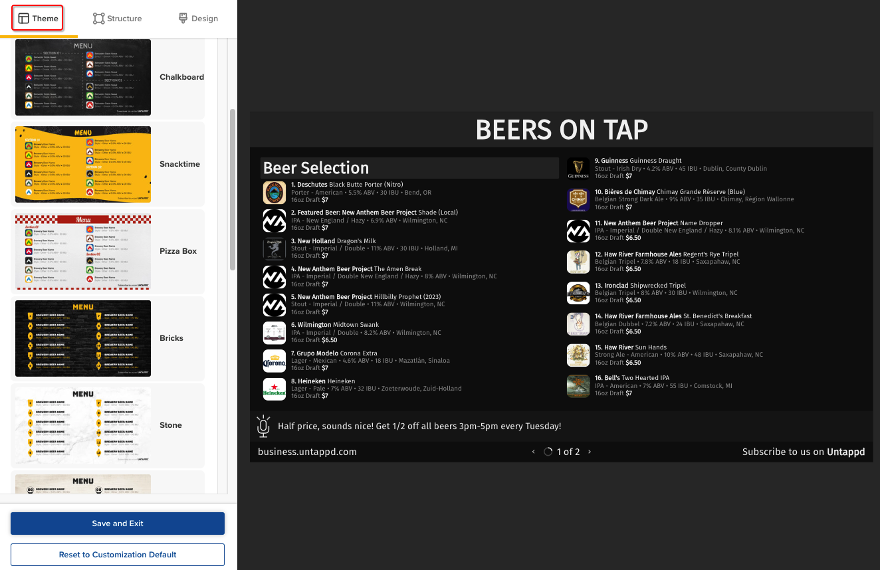Click The Amen Break New Anthem logo
880x570 pixels.
pyautogui.click(x=275, y=277)
